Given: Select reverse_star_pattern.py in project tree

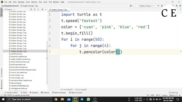Looking at the screenshot, I should point(19,73).
